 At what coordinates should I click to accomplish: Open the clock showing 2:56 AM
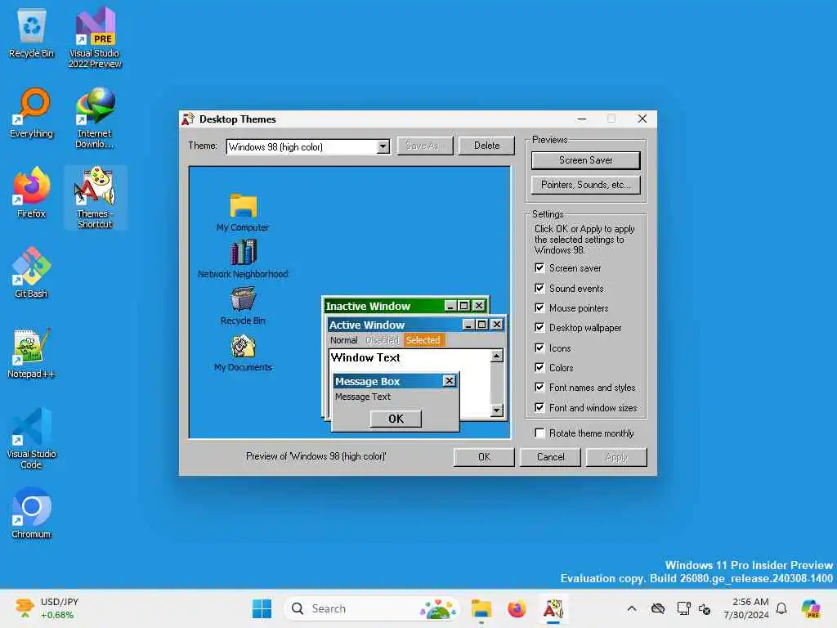click(747, 608)
